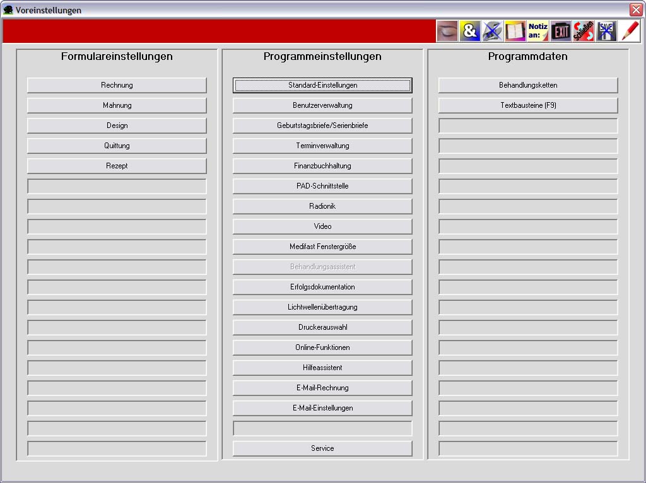Viewport: 646px width, 483px height.
Task: Click the Design button
Action: 117,125
